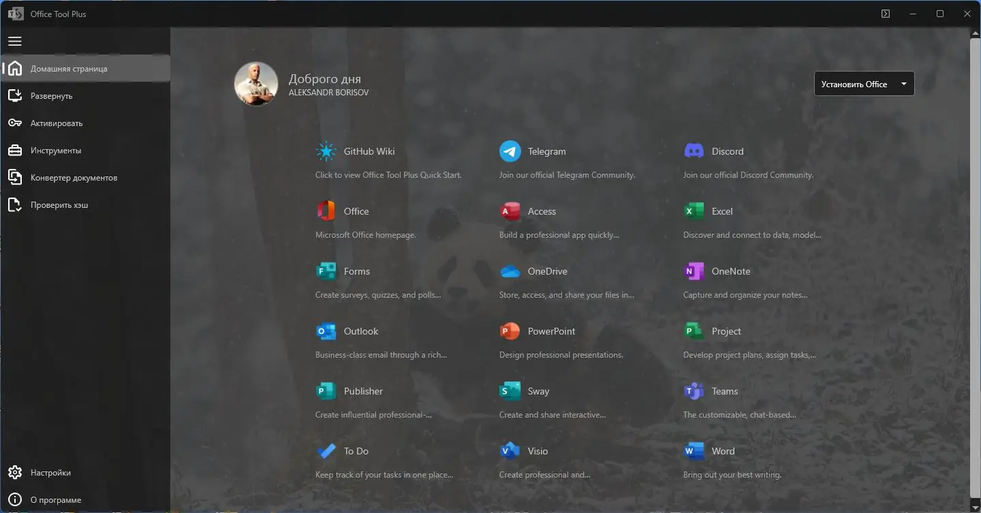The image size is (981, 513).
Task: Click 'Join our official Telegram Community.' description
Action: click(567, 175)
